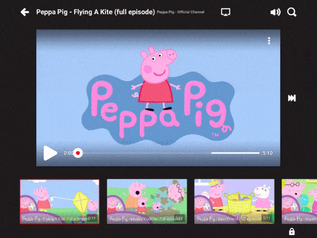
Task: Open the three-dot video options menu
Action: point(269,41)
